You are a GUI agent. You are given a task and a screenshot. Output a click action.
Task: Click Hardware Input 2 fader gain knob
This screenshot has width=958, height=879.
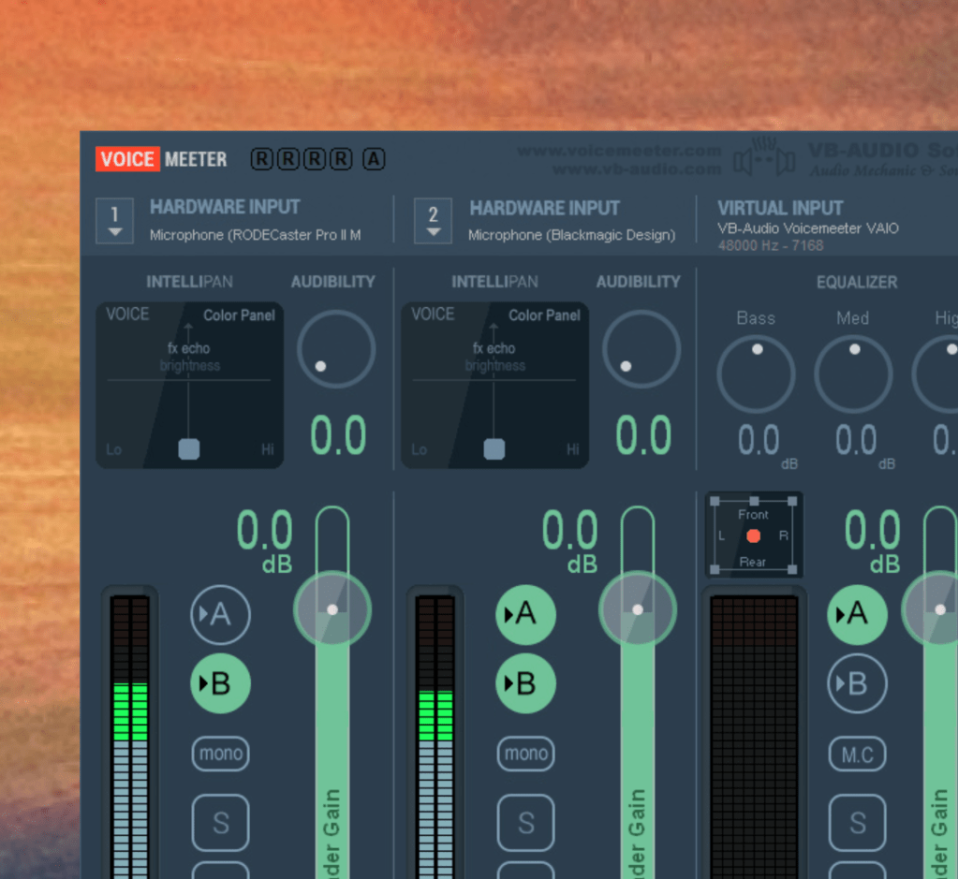tap(638, 609)
